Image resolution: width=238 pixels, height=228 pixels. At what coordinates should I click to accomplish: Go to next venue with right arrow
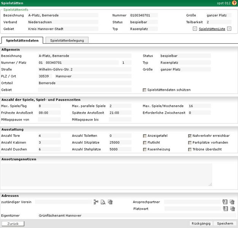(x=229, y=29)
